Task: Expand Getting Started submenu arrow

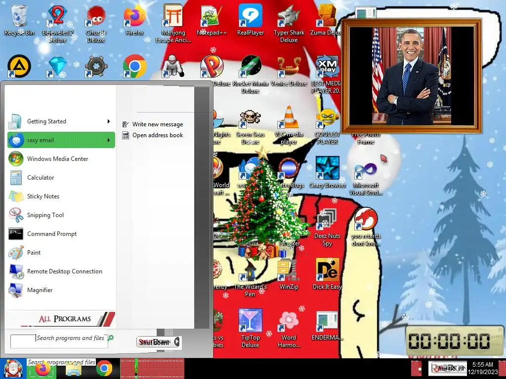Action: click(109, 121)
